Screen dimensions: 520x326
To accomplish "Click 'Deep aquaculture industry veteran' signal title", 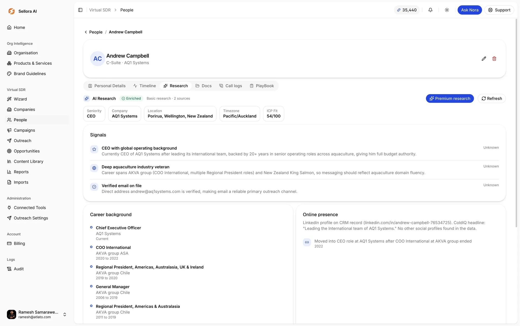I will (x=135, y=167).
